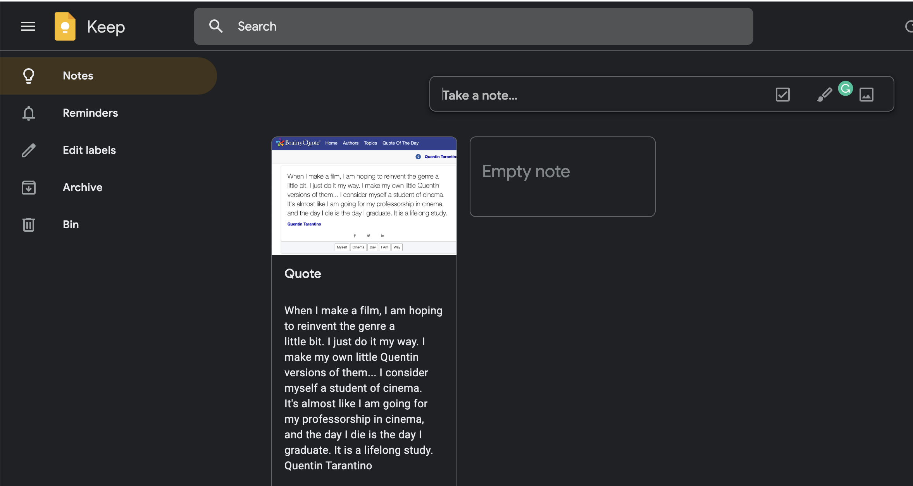This screenshot has width=913, height=486.
Task: Click the Take a note field
Action: pyautogui.click(x=581, y=95)
